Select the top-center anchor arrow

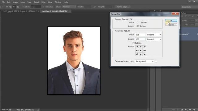(x=141, y=47)
